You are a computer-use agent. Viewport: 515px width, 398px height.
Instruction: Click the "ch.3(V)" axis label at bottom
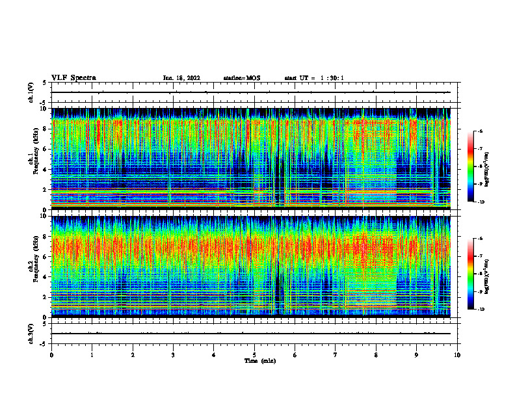point(31,334)
